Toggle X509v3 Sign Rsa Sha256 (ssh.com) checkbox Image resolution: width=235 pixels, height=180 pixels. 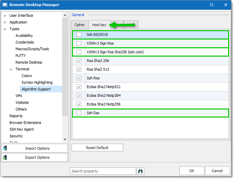tap(79, 52)
